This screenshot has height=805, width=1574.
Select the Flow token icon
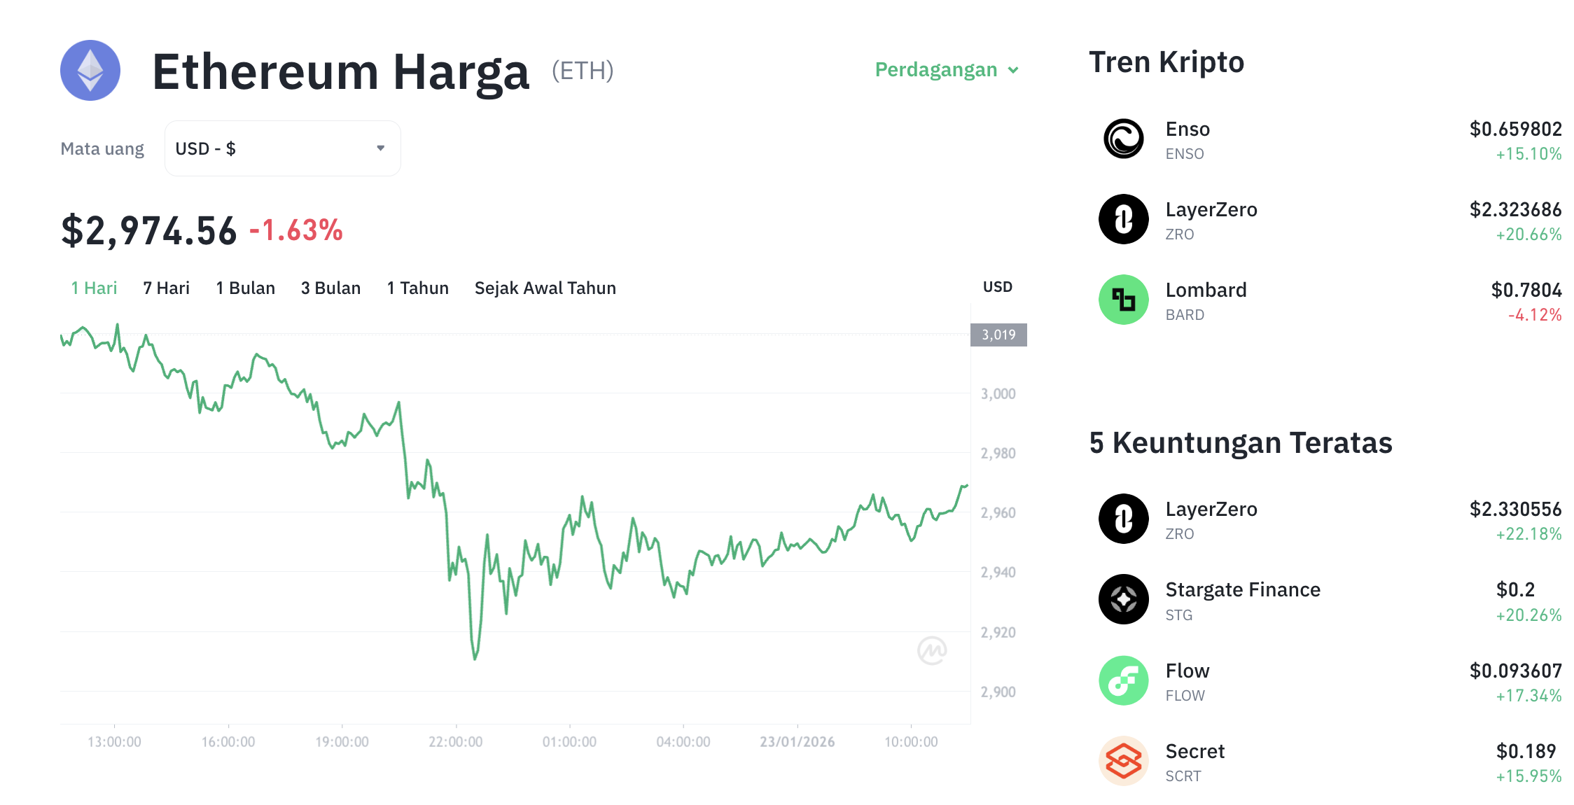tap(1123, 680)
